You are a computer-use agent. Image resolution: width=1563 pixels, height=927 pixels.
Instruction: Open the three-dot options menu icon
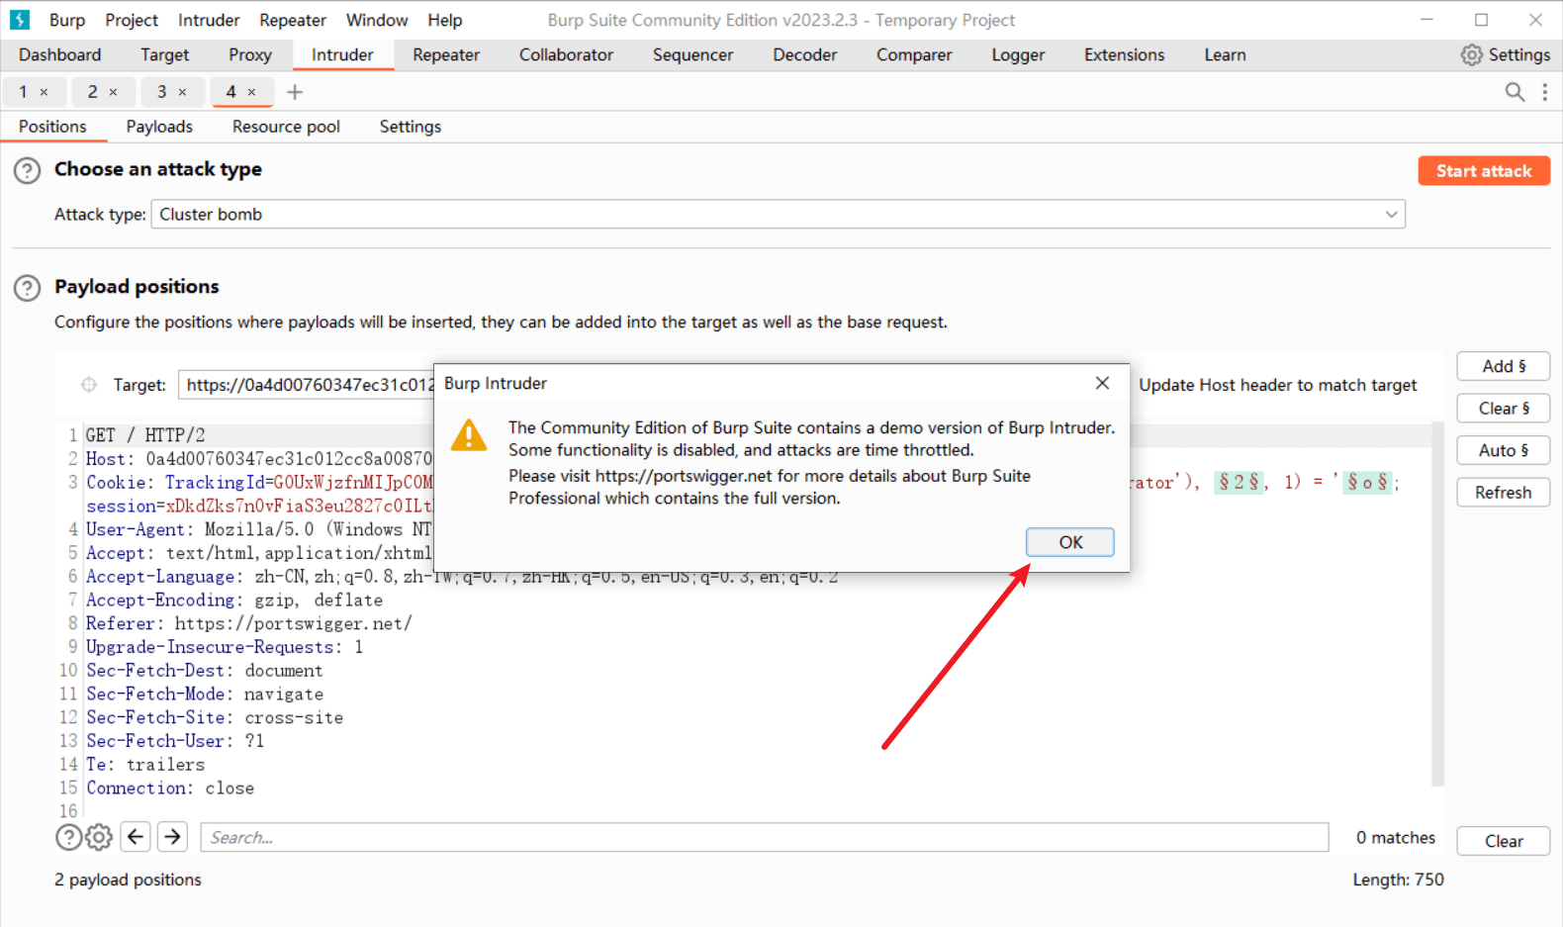1545,92
